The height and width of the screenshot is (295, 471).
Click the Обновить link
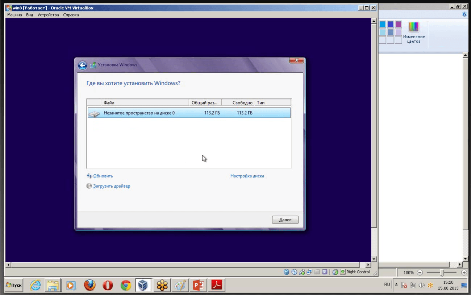[x=103, y=176]
